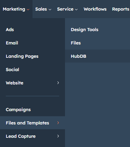The width and height of the screenshot is (130, 147).
Task: Select Files and Templates entry
Action: (32, 123)
